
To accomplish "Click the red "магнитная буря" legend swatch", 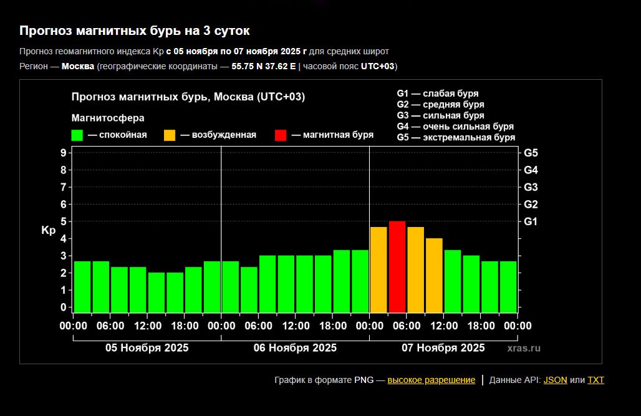I will (x=281, y=135).
